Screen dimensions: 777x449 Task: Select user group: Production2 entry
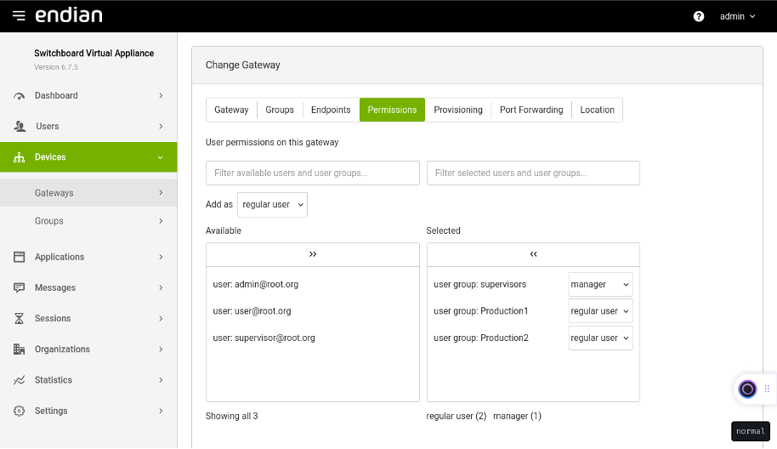coord(480,338)
